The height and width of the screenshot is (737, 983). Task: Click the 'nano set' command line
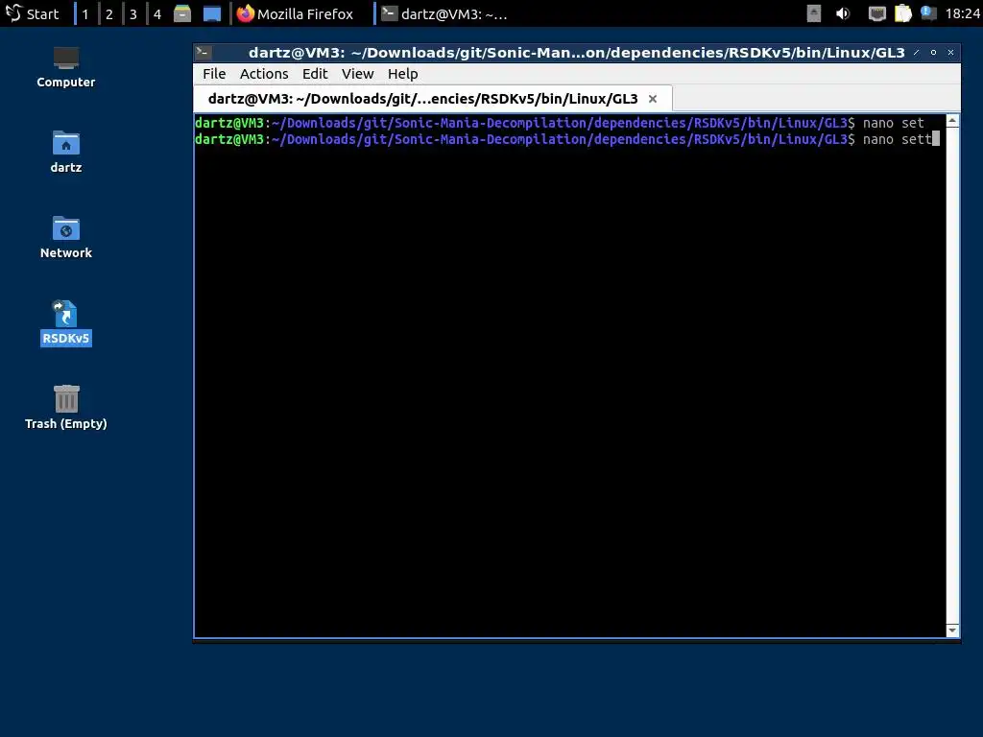click(894, 123)
